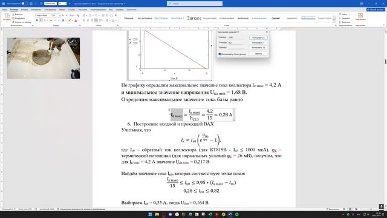The width and height of the screenshot is (387, 218).
Task: Switch to the Ссылки ribbon tab
Action: click(71, 10)
